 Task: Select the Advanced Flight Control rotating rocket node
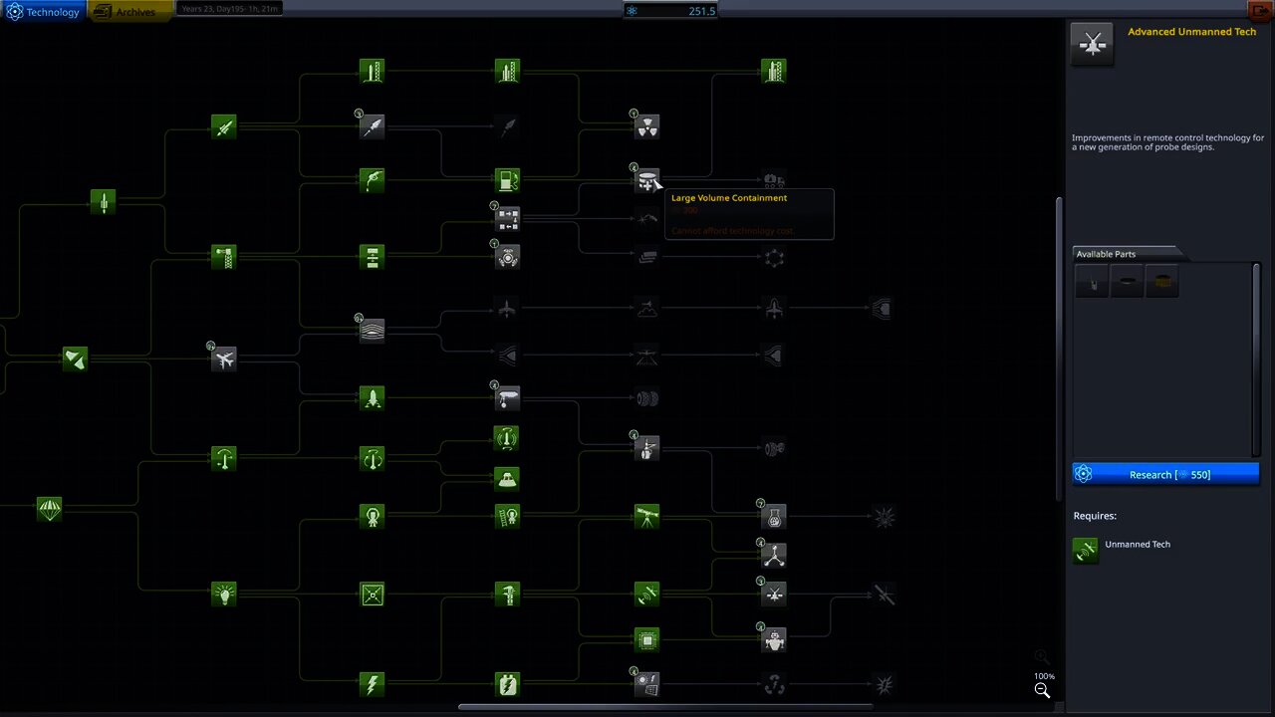pos(372,458)
